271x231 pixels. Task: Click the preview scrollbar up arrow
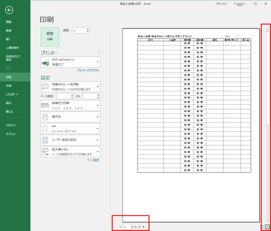[268, 30]
